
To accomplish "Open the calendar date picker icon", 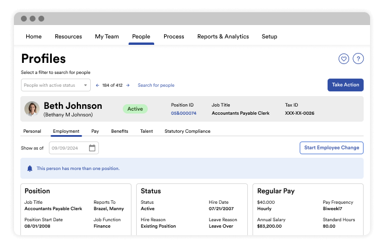I will click(92, 148).
